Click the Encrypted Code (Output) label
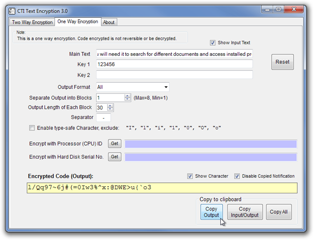The height and width of the screenshot is (240, 314). click(x=60, y=176)
